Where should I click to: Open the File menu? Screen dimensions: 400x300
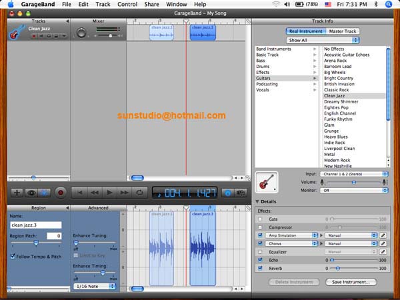tap(67, 5)
